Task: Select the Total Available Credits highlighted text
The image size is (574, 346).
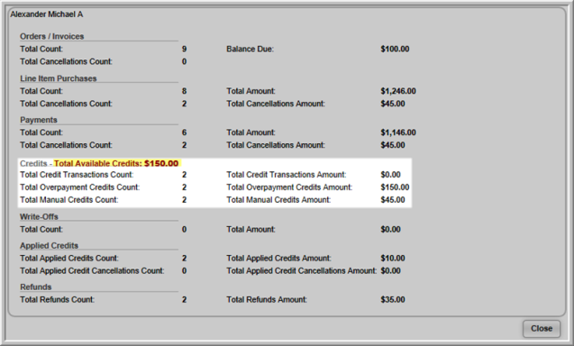Action: coord(116,163)
